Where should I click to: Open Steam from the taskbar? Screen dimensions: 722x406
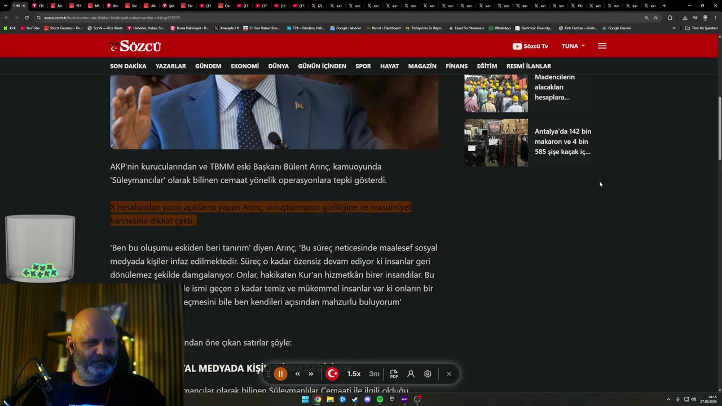[355, 399]
